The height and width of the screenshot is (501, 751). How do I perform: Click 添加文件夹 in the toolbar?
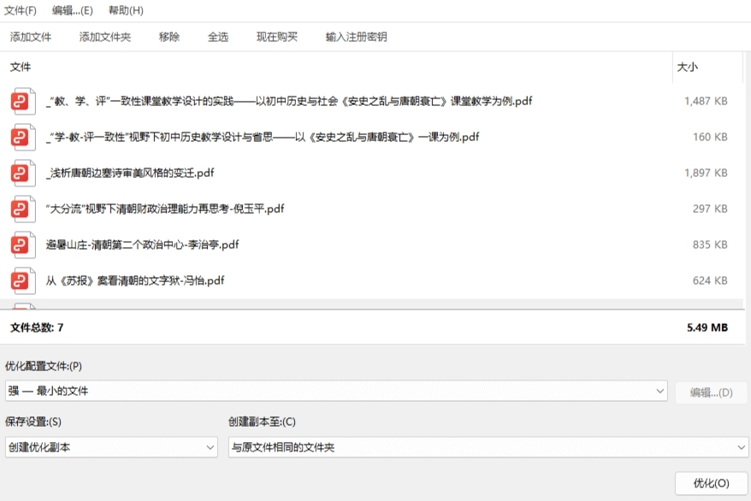(105, 37)
